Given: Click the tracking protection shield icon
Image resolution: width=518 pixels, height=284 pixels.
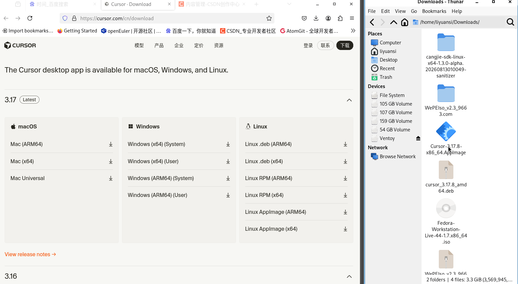Looking at the screenshot, I should [x=65, y=18].
